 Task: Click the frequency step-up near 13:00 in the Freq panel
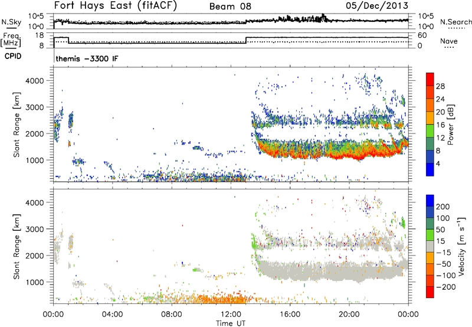click(246, 40)
